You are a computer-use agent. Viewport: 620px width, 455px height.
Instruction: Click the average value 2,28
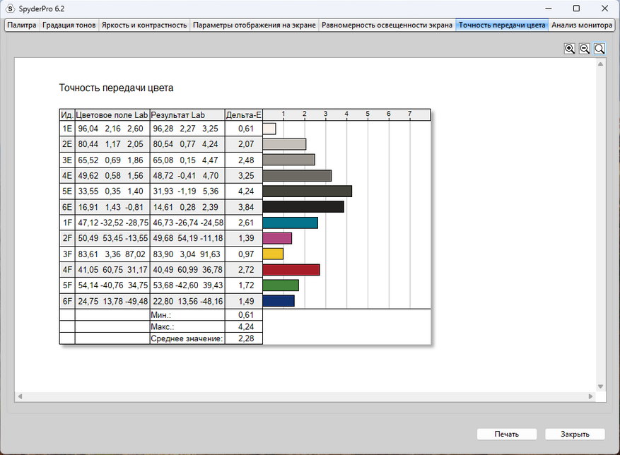(246, 338)
